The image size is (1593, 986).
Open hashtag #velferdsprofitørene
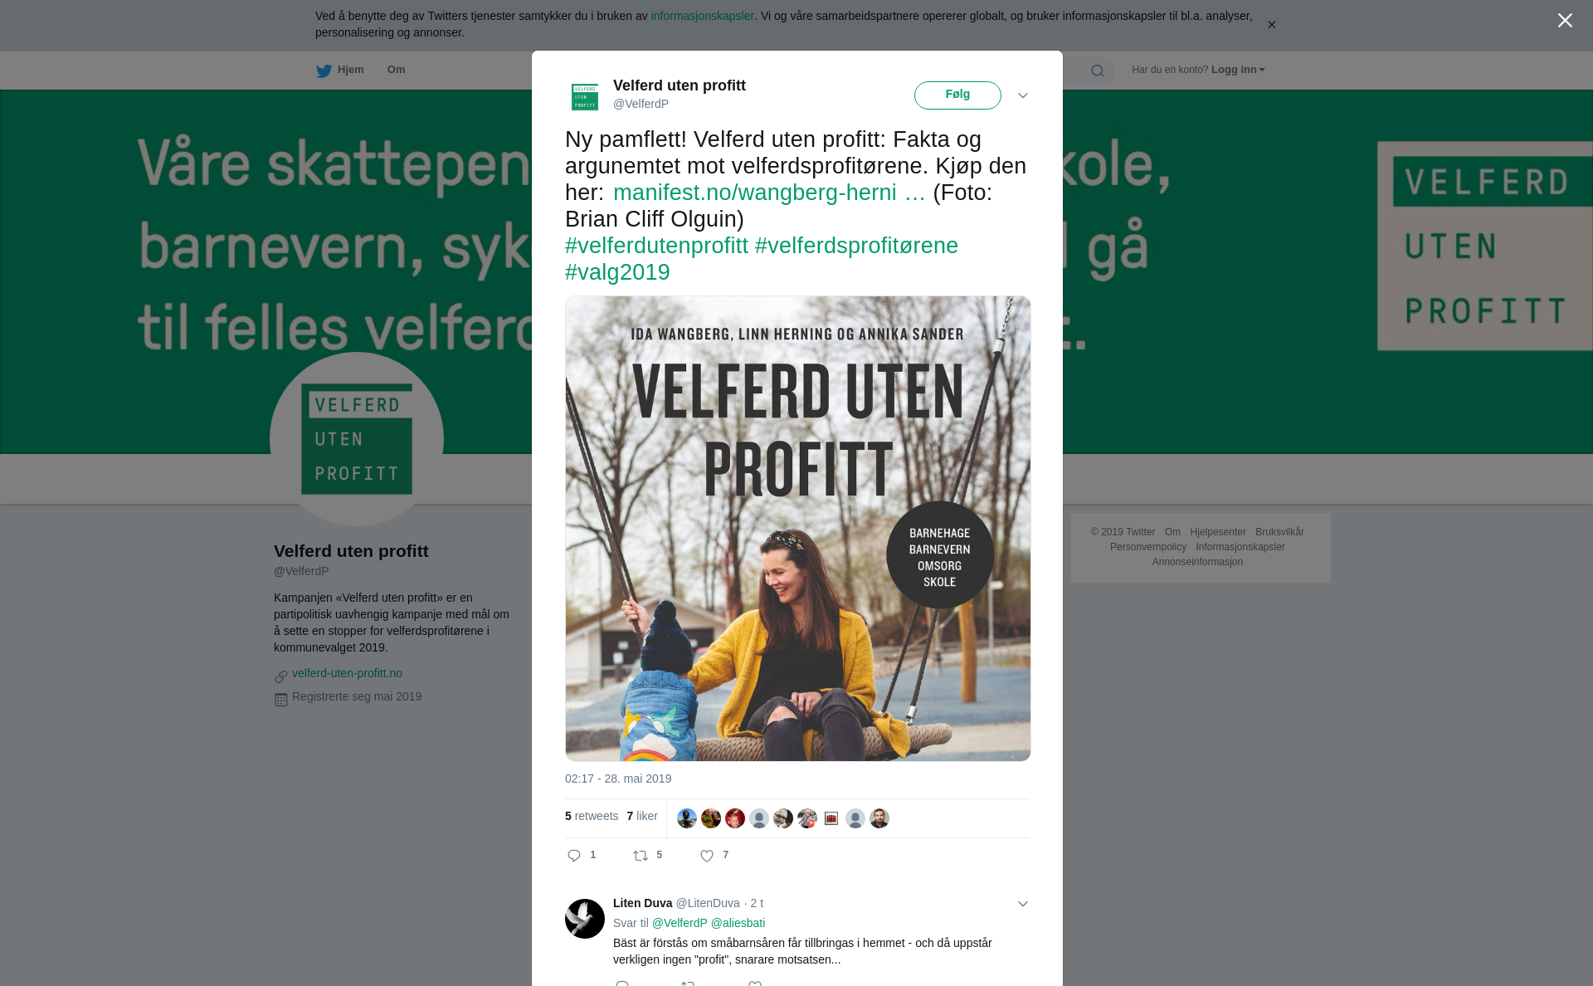click(x=856, y=246)
